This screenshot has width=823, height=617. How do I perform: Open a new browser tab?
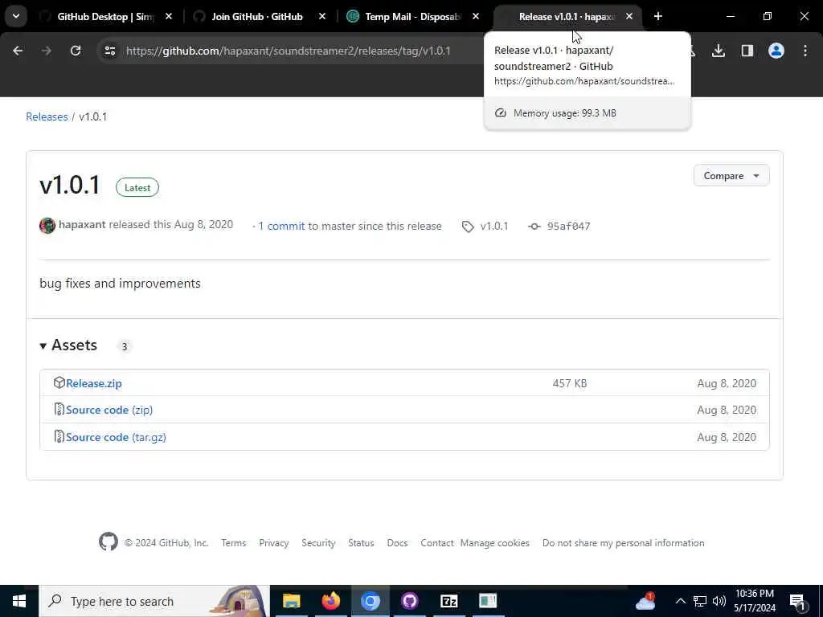point(658,17)
